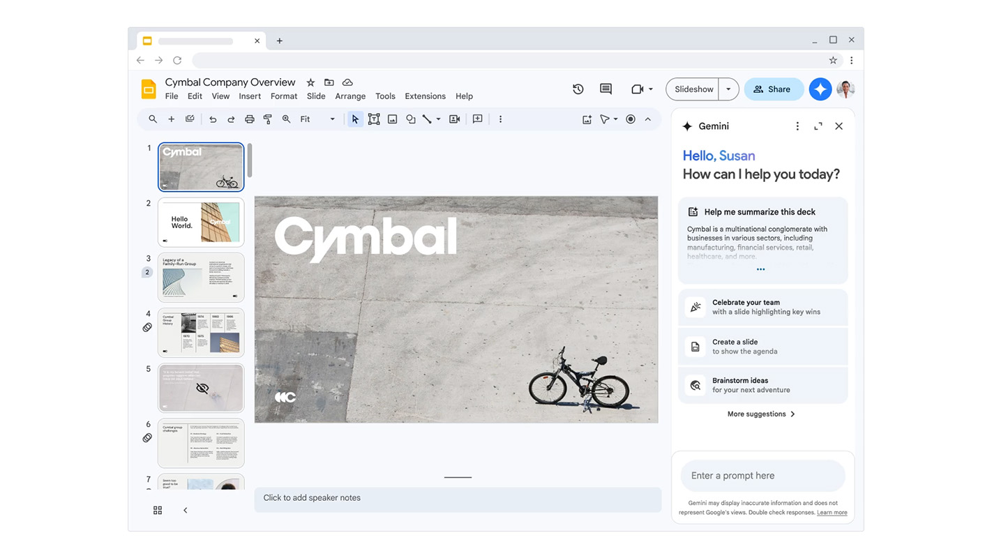Open the Learn more link
Image resolution: width=992 pixels, height=558 pixels.
click(832, 513)
